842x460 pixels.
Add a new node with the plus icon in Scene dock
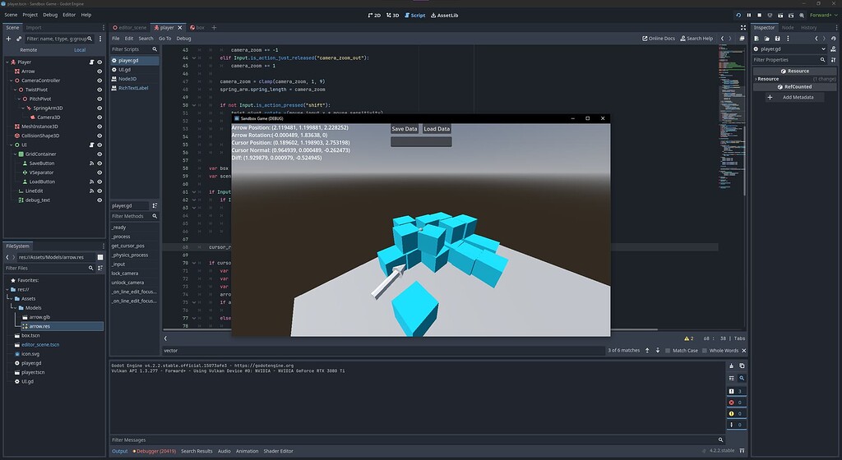8,39
